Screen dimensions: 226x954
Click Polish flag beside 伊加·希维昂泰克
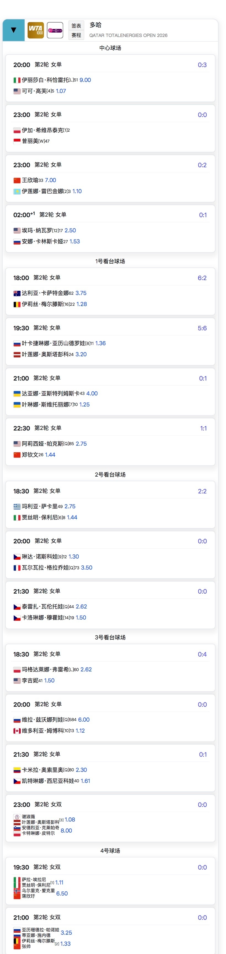tap(17, 130)
